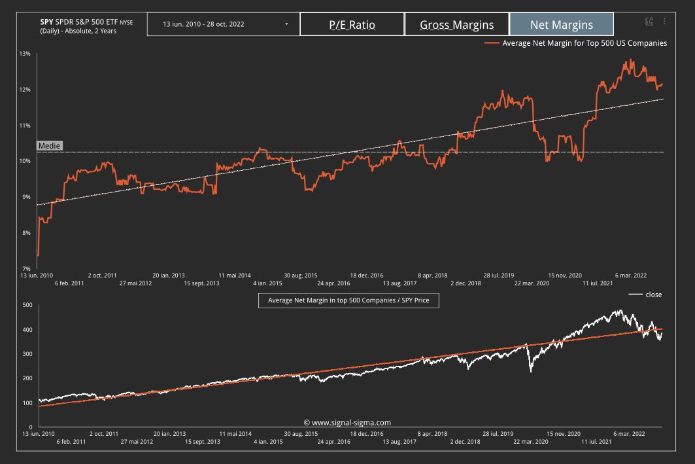The width and height of the screenshot is (695, 464).
Task: Switch to the Gross Margins tab
Action: 458,24
